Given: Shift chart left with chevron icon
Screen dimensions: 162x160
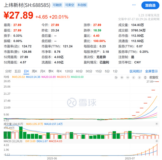Looking at the screenshot, I should tap(133, 77).
